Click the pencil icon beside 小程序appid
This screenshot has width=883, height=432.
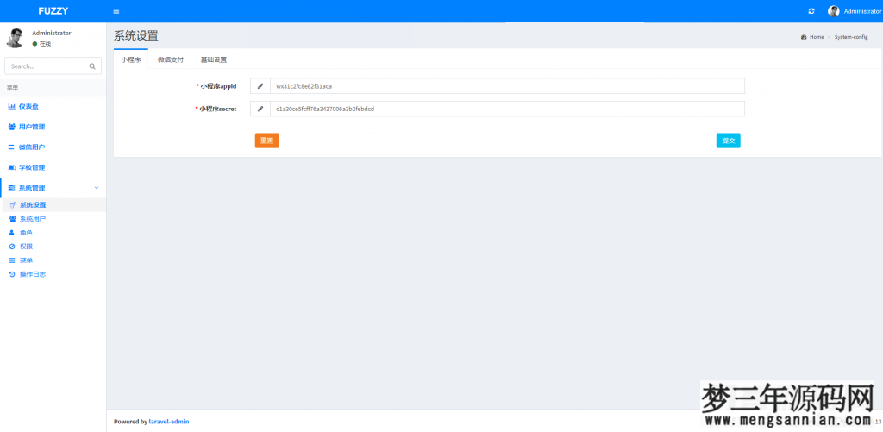point(260,86)
